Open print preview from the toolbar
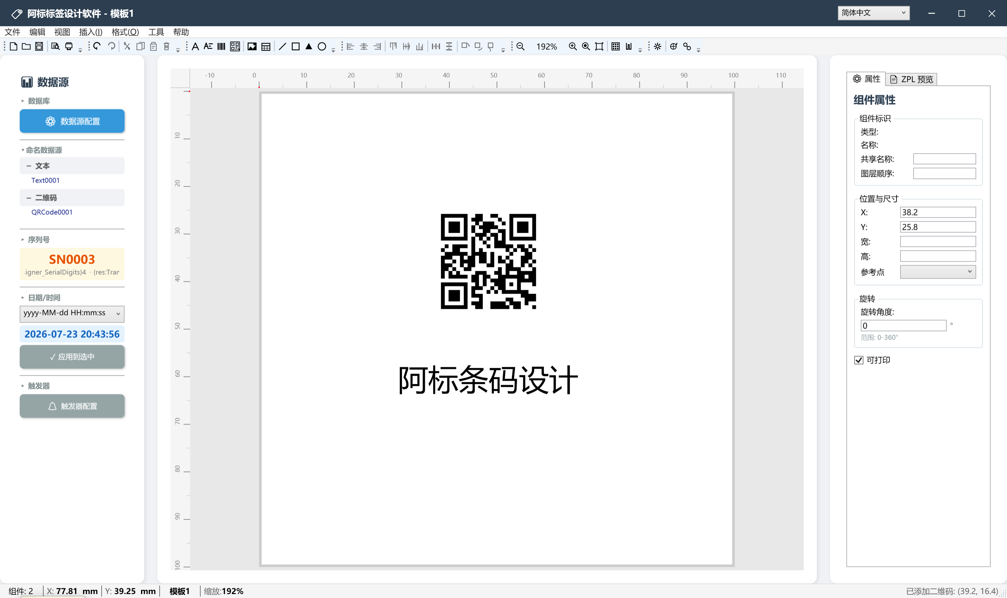1007x598 pixels. click(56, 46)
